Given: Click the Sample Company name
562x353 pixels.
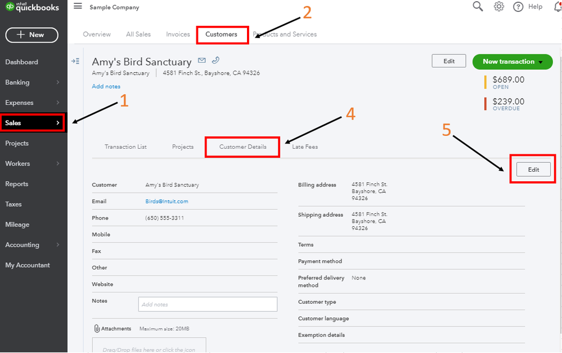Looking at the screenshot, I should click(x=114, y=7).
